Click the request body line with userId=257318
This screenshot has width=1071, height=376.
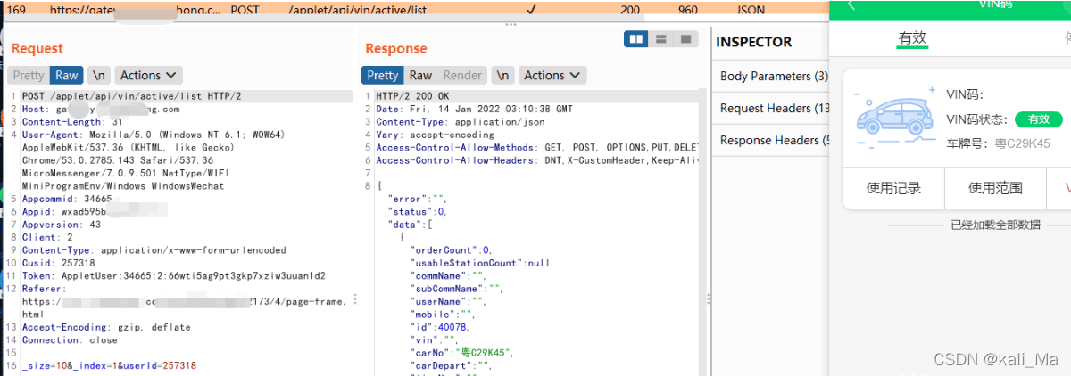[x=110, y=366]
